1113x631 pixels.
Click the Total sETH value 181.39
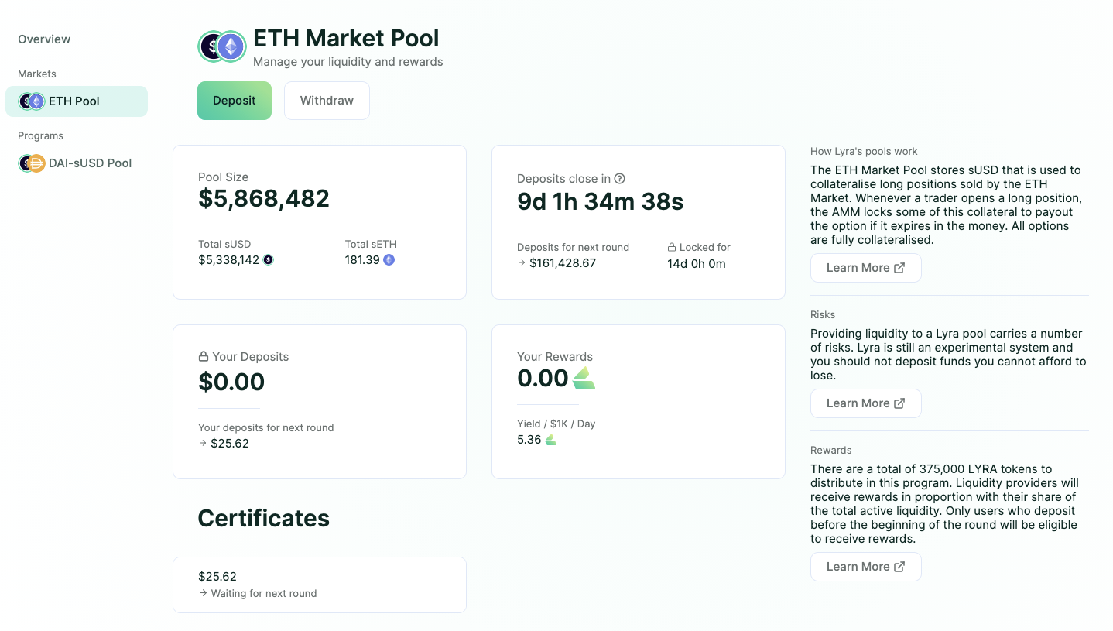pyautogui.click(x=362, y=260)
